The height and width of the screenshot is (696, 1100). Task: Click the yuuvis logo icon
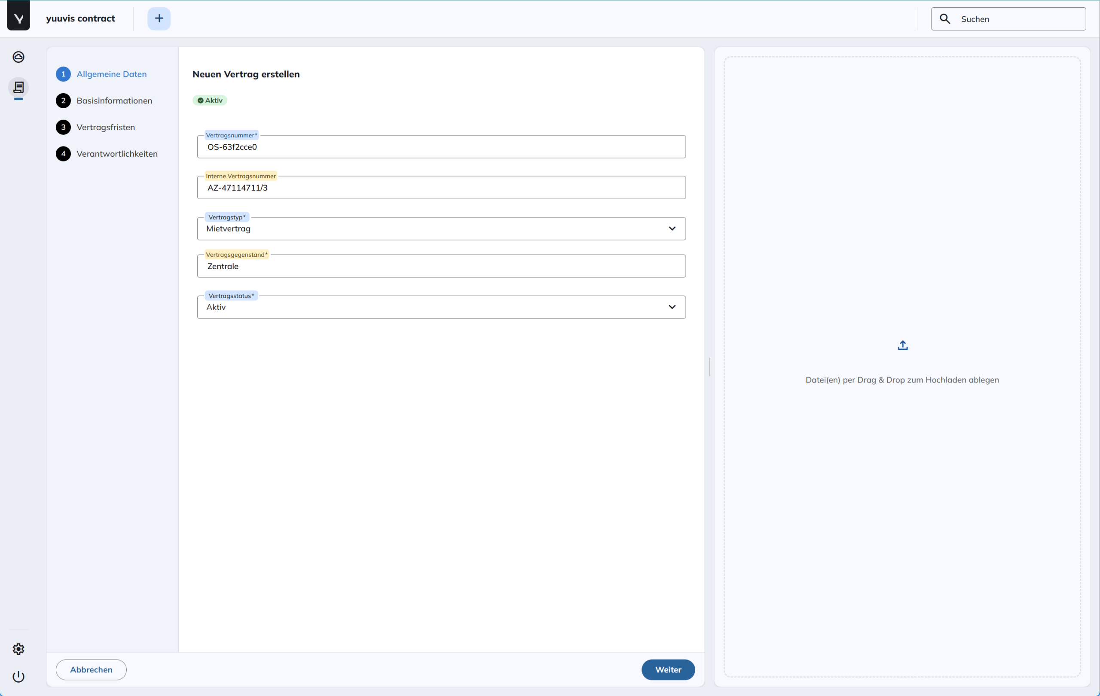(x=18, y=18)
